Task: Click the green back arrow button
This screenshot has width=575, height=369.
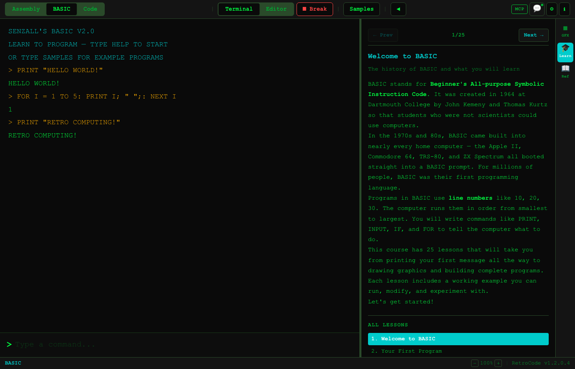Action: click(398, 9)
